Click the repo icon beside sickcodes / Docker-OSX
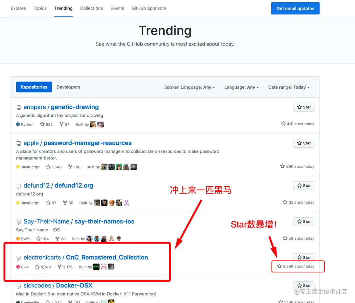The image size is (355, 303). 18,286
